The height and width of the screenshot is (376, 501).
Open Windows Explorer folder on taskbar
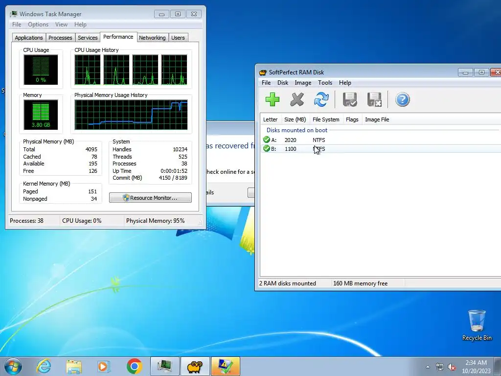[74, 366]
